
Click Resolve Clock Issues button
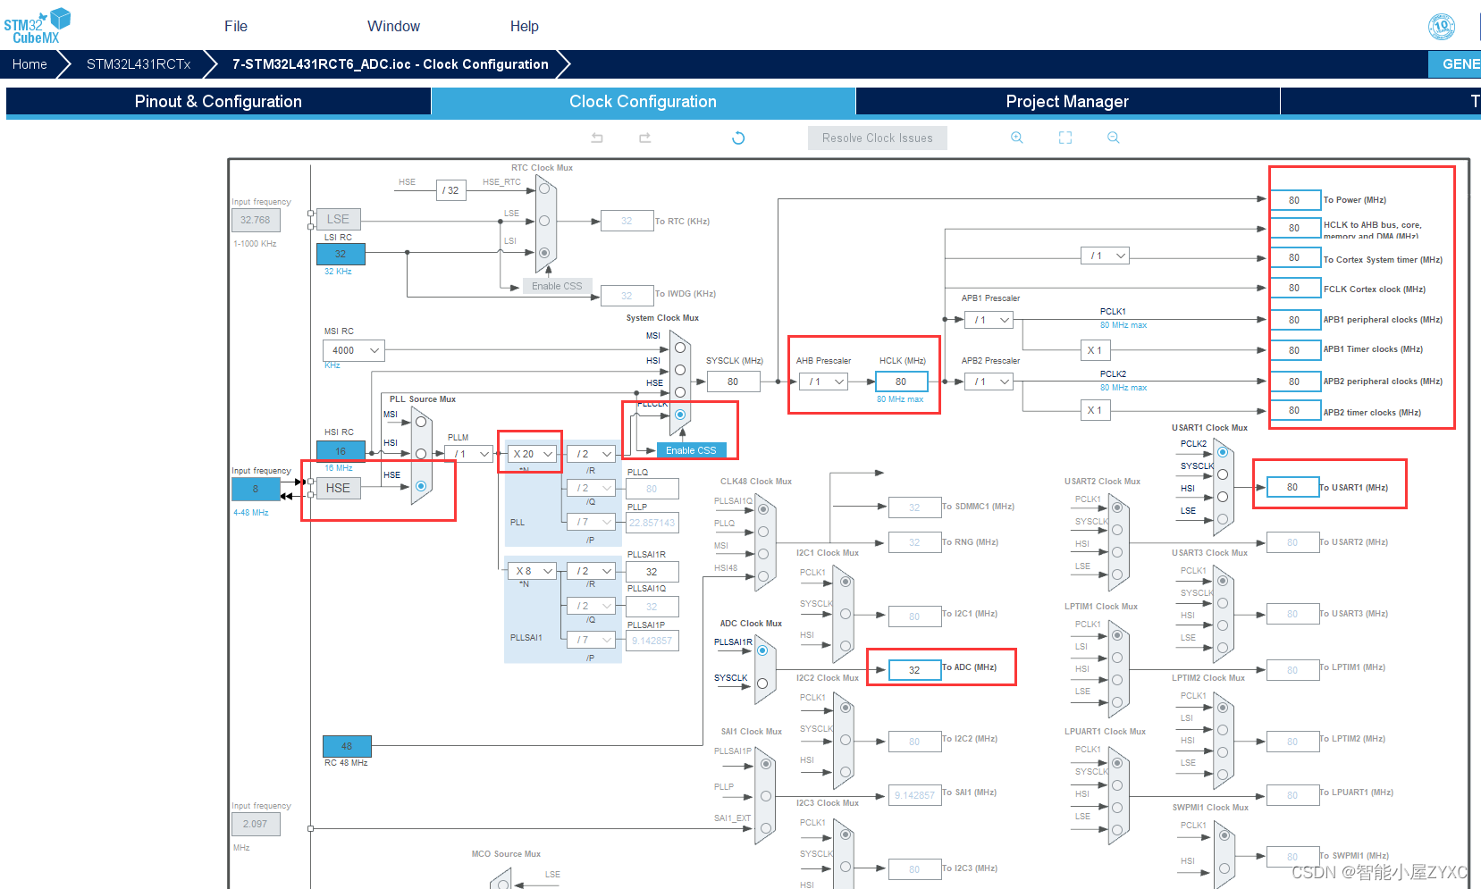pyautogui.click(x=878, y=138)
